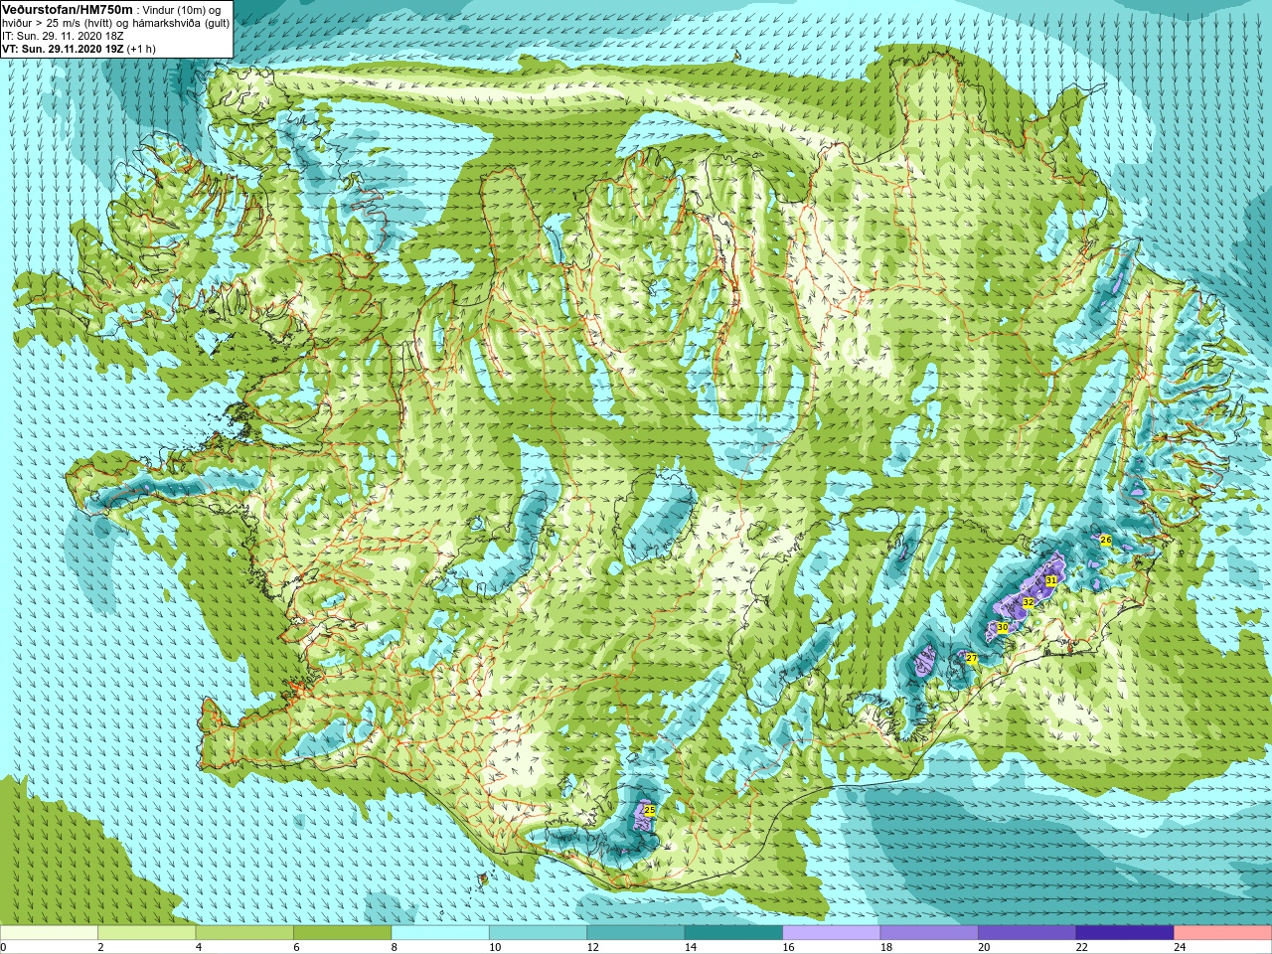This screenshot has height=954, width=1272.
Task: Click the legend scale number 12
Action: click(x=593, y=947)
